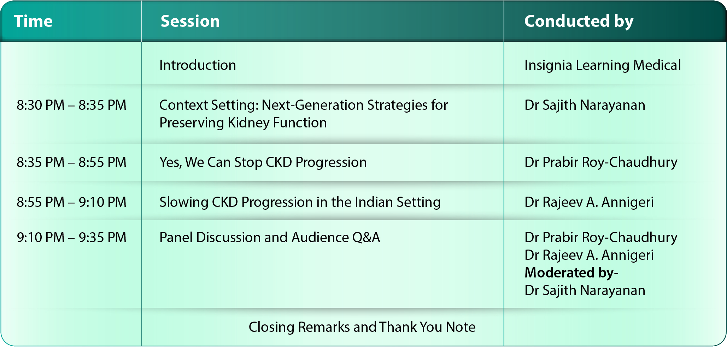Click the Conducted by column header

(x=579, y=22)
